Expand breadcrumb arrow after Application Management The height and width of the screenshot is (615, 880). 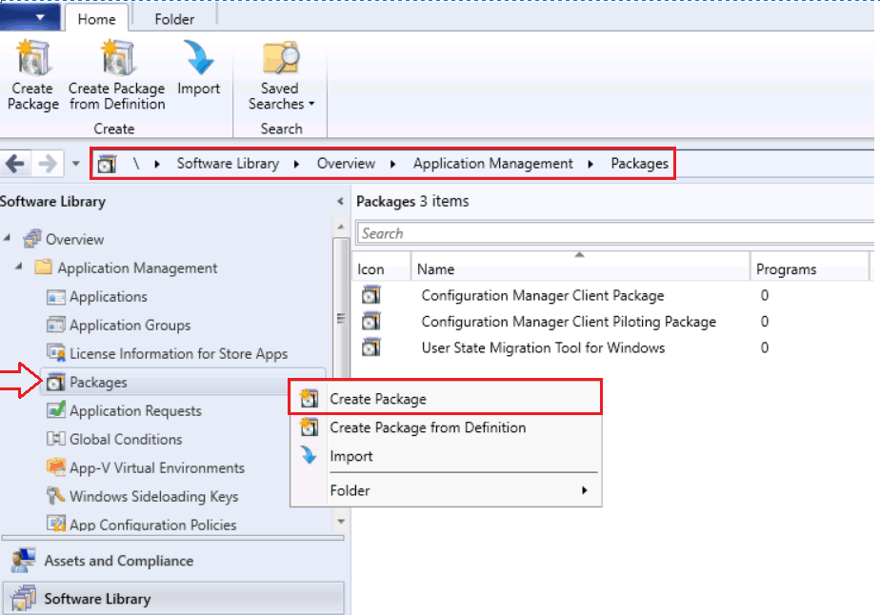pyautogui.click(x=590, y=164)
